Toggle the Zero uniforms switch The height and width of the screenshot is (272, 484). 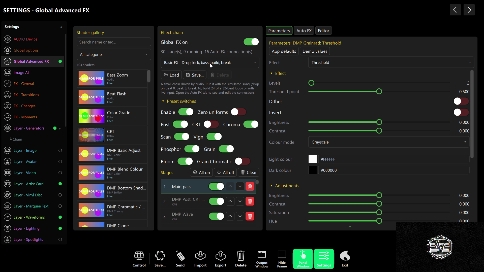(238, 112)
